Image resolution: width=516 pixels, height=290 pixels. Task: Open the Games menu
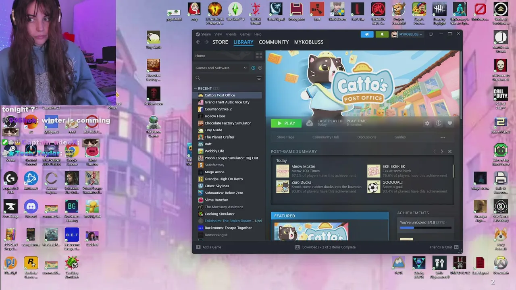[246, 34]
